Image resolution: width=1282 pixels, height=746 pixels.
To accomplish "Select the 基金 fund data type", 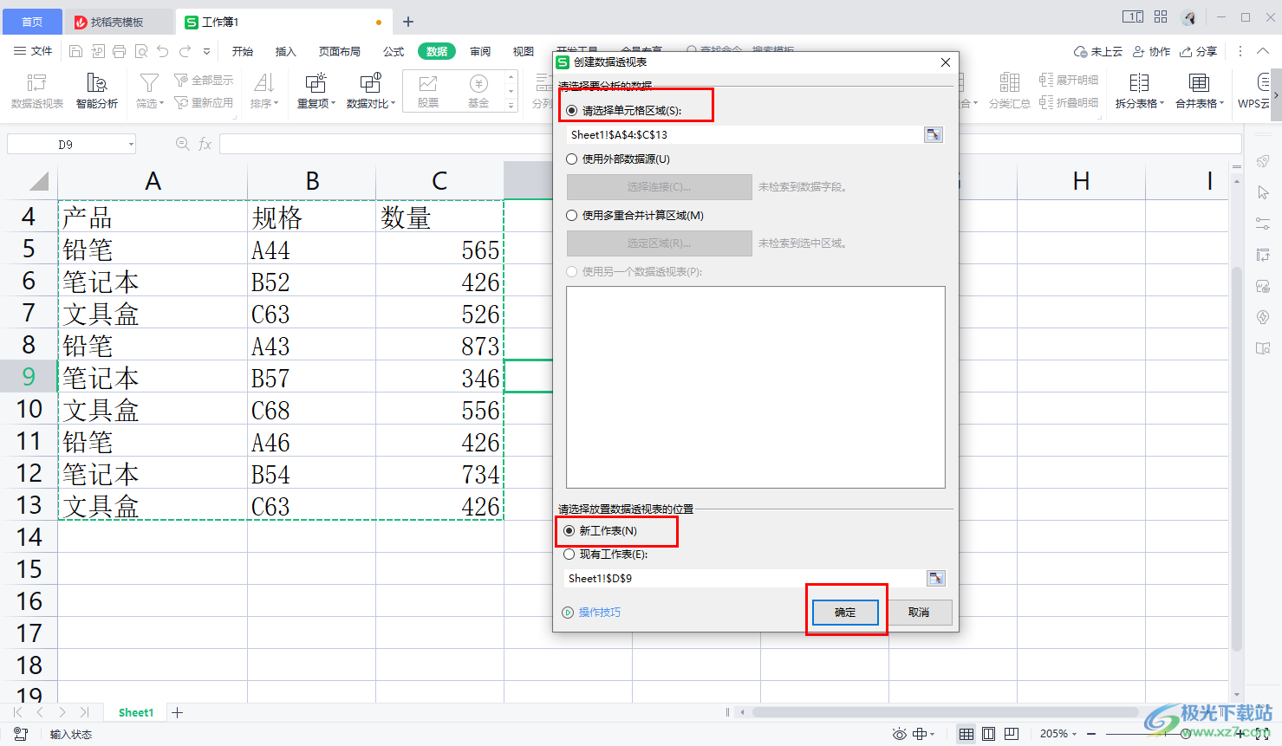I will (478, 91).
